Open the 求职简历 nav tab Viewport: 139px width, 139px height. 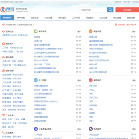pyautogui.click(x=62, y=18)
